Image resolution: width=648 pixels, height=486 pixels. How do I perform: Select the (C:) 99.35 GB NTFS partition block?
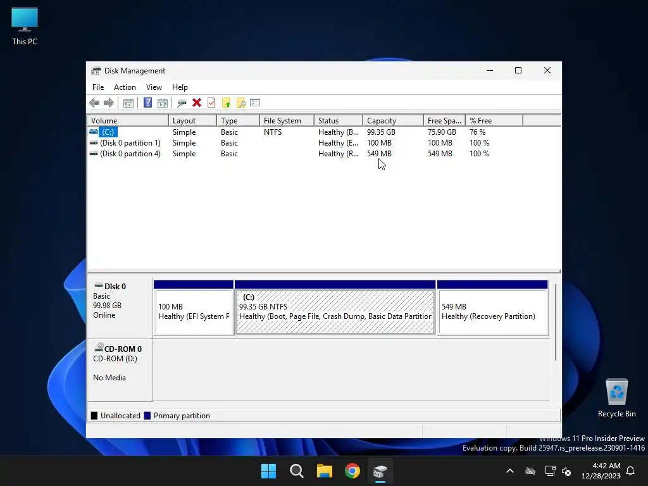(x=335, y=308)
